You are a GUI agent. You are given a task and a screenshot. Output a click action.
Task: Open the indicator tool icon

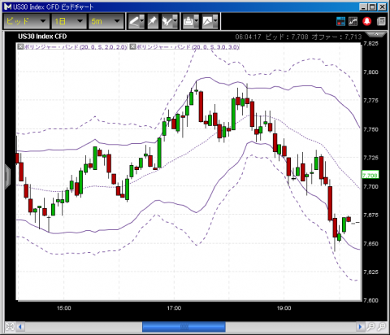pos(167,21)
